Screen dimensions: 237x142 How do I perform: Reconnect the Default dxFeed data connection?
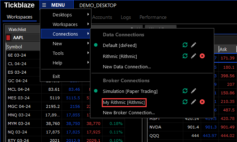click(x=185, y=45)
